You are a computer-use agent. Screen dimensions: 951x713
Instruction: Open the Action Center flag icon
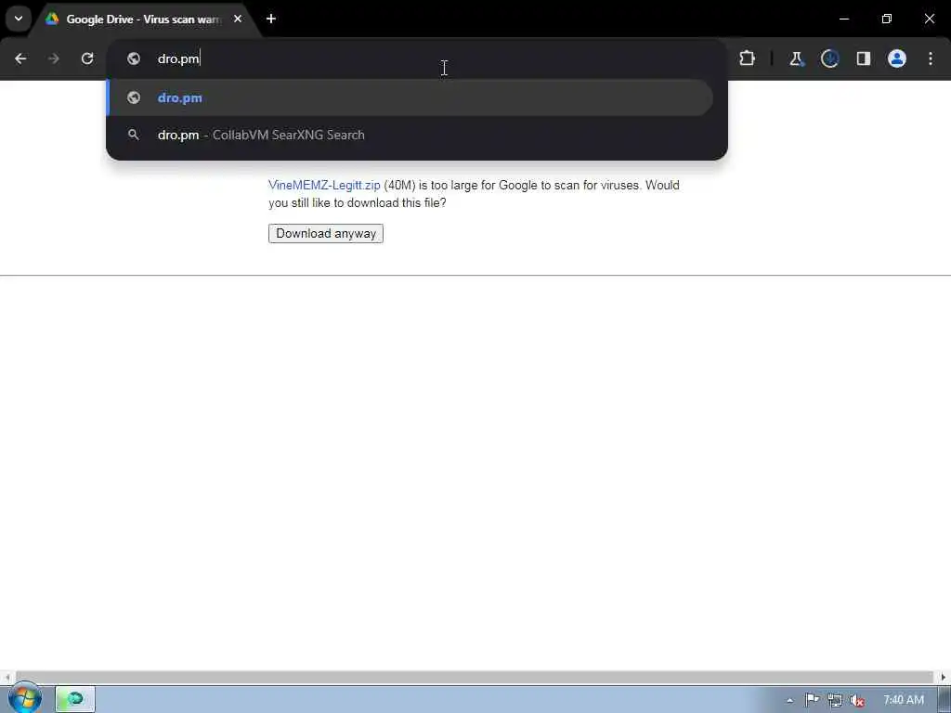(x=812, y=700)
